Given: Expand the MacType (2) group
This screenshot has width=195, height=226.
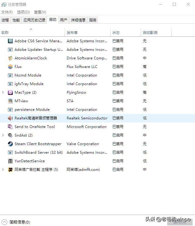Looking at the screenshot, I should click(x=3, y=92).
